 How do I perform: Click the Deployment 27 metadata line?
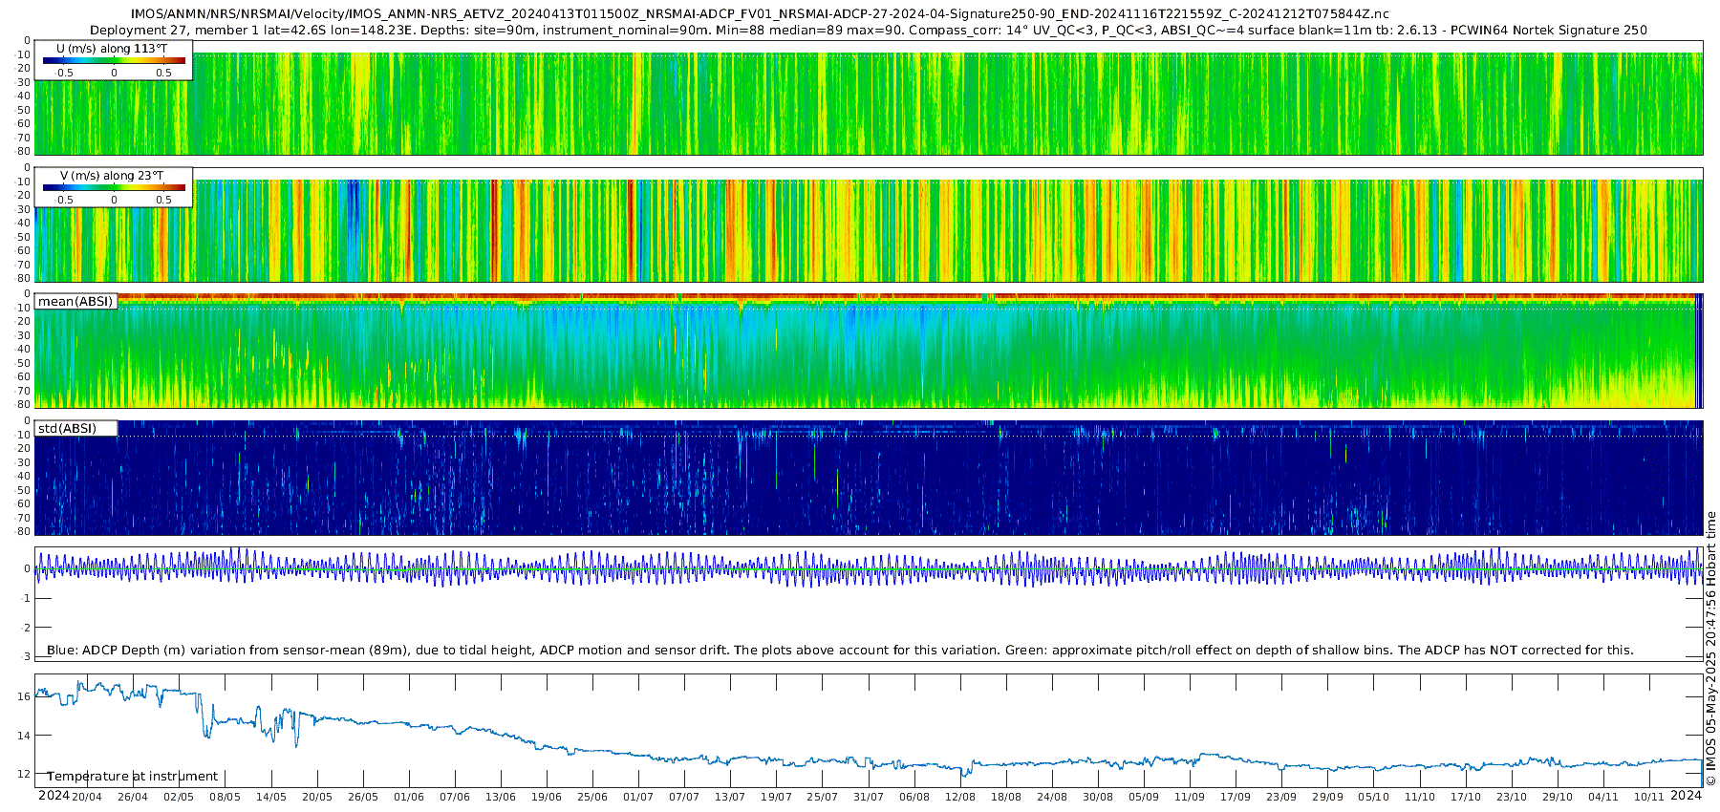tap(868, 31)
